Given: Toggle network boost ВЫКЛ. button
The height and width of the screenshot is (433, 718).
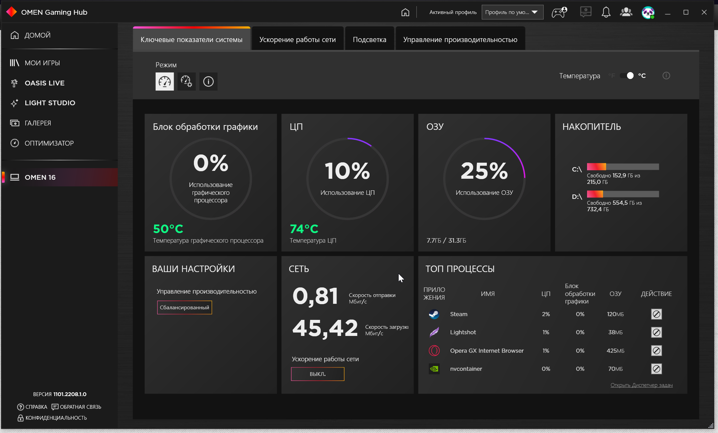Looking at the screenshot, I should (x=317, y=374).
